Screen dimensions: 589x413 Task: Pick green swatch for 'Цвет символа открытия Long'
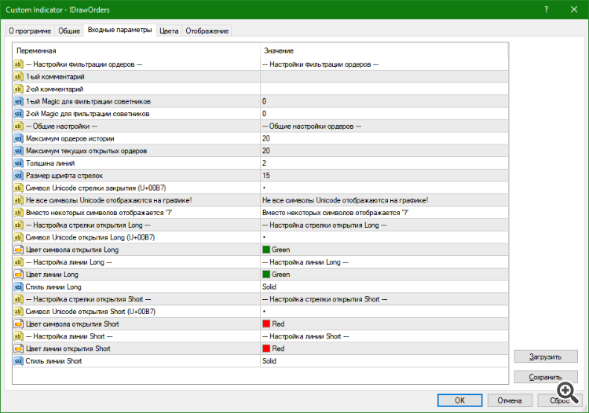(266, 250)
